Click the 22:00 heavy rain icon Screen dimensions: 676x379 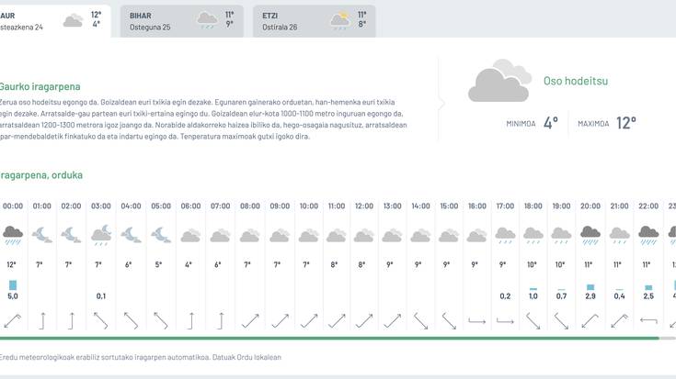click(648, 236)
